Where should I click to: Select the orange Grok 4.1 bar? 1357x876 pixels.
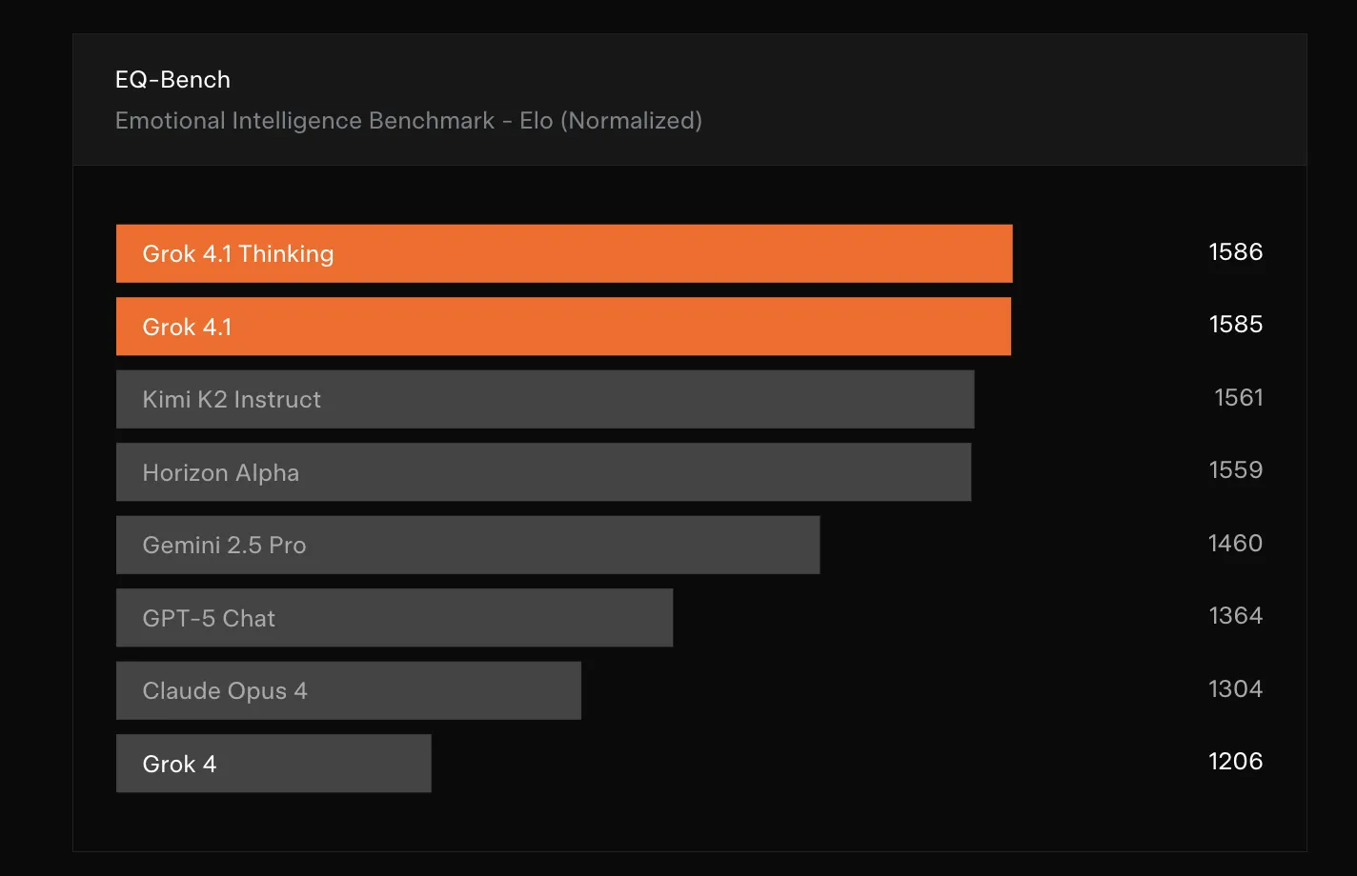pyautogui.click(x=563, y=327)
